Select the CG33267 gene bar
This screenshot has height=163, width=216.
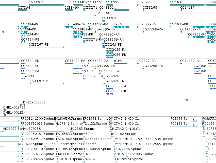point(46,5)
